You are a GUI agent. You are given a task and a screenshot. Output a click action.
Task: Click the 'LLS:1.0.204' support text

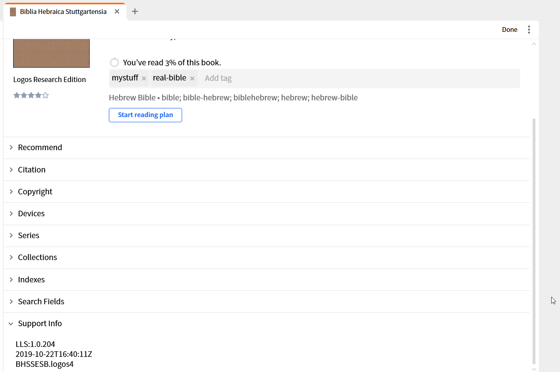coord(35,344)
